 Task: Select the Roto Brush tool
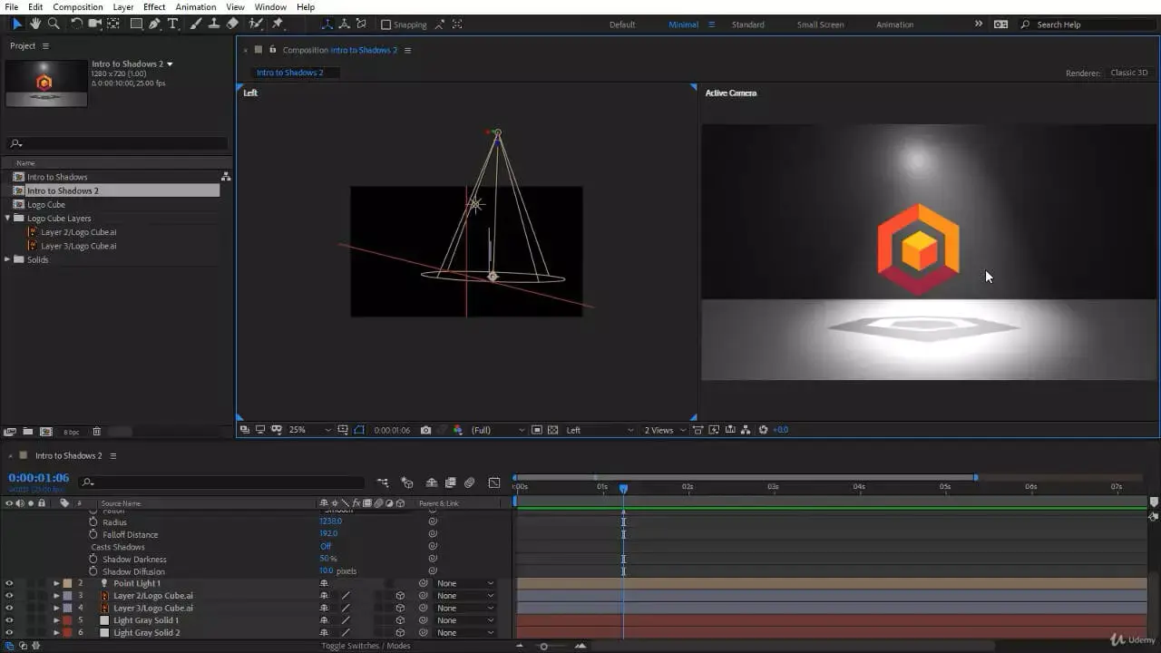pyautogui.click(x=257, y=24)
